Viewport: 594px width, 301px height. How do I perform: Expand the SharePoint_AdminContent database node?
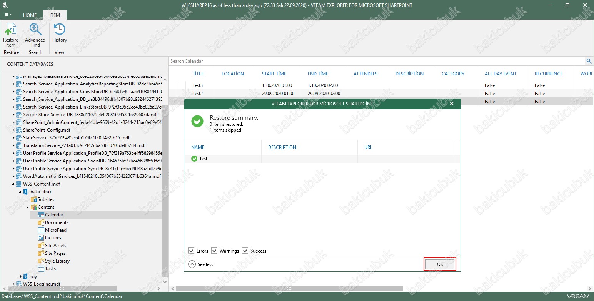[x=13, y=122]
